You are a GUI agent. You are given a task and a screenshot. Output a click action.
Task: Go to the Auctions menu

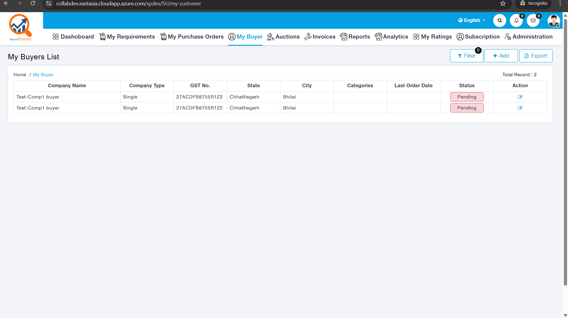point(283,36)
